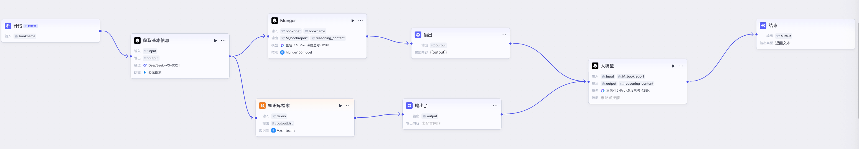Image resolution: width=859 pixels, height=149 pixels.
Task: Open more options on 知识库检索 node
Action: coord(348,106)
